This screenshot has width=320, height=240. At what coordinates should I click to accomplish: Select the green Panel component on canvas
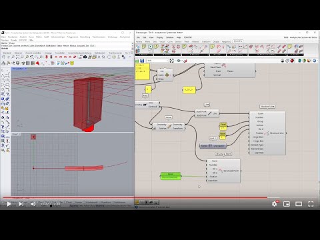click(x=171, y=176)
